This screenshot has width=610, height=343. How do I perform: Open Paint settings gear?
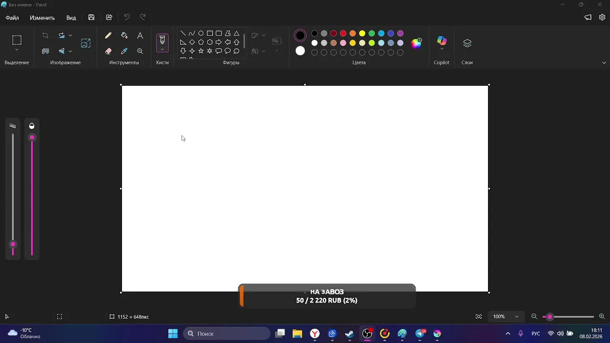pyautogui.click(x=602, y=17)
